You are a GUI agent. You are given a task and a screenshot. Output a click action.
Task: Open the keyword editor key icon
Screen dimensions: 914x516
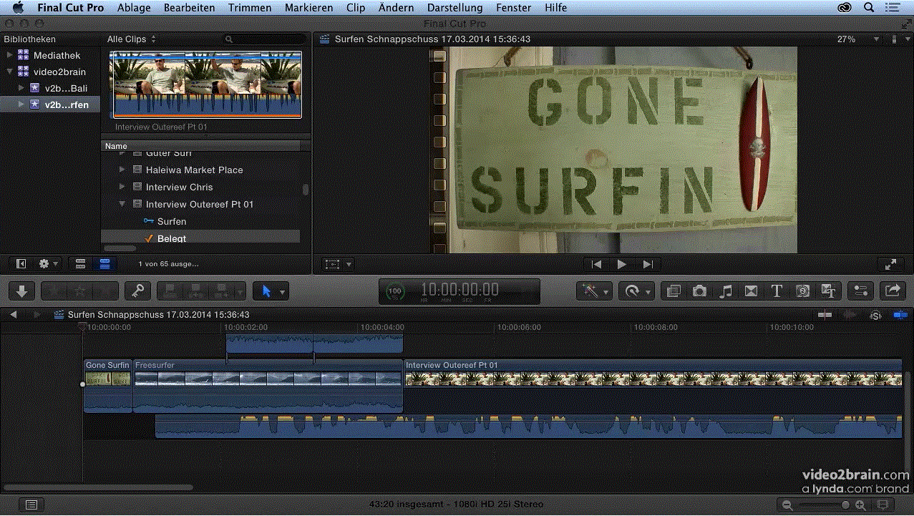(x=137, y=291)
